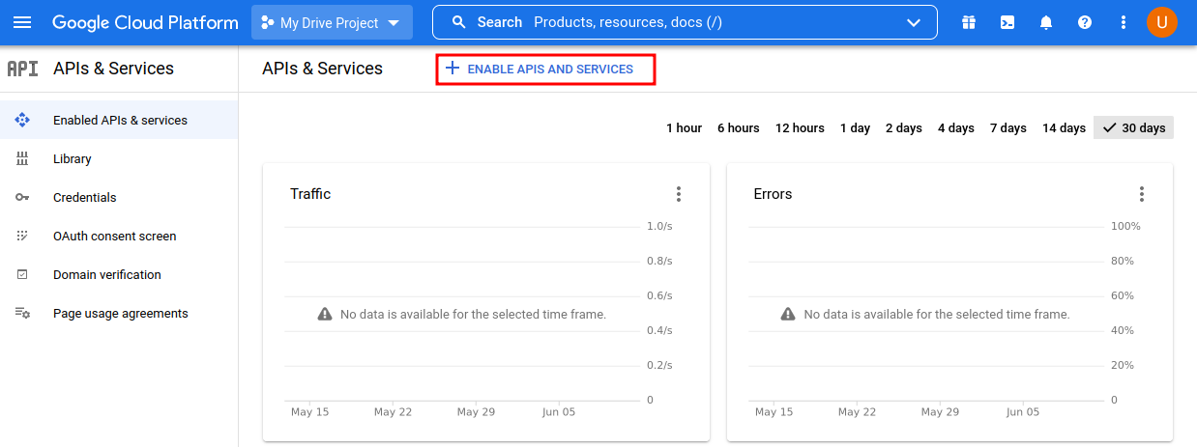Image resolution: width=1197 pixels, height=447 pixels.
Task: Click the Library grid icon
Action: coord(22,158)
